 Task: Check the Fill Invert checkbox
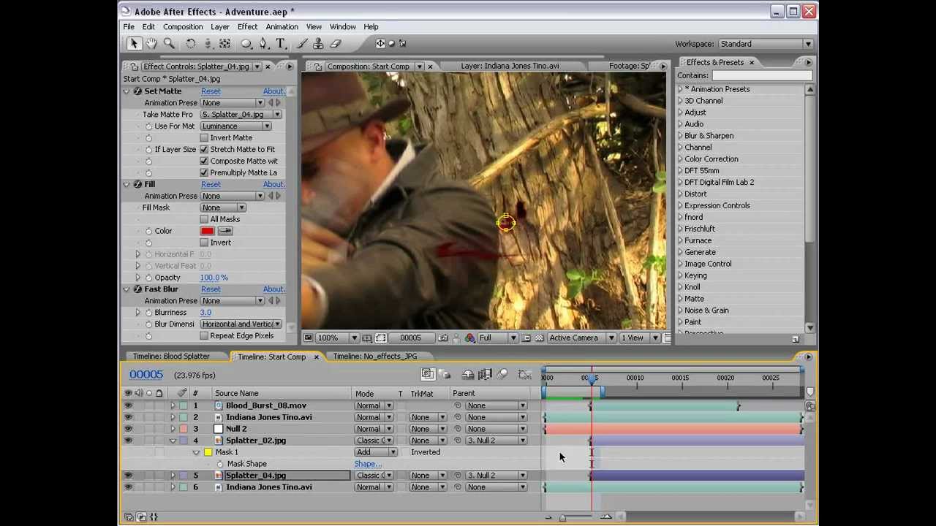(204, 243)
